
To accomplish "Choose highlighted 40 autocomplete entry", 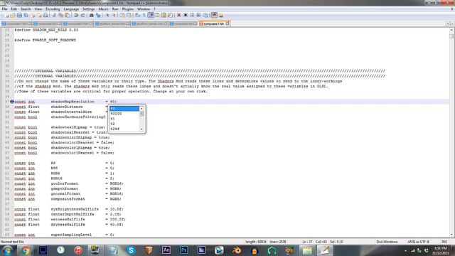I will tap(124, 109).
